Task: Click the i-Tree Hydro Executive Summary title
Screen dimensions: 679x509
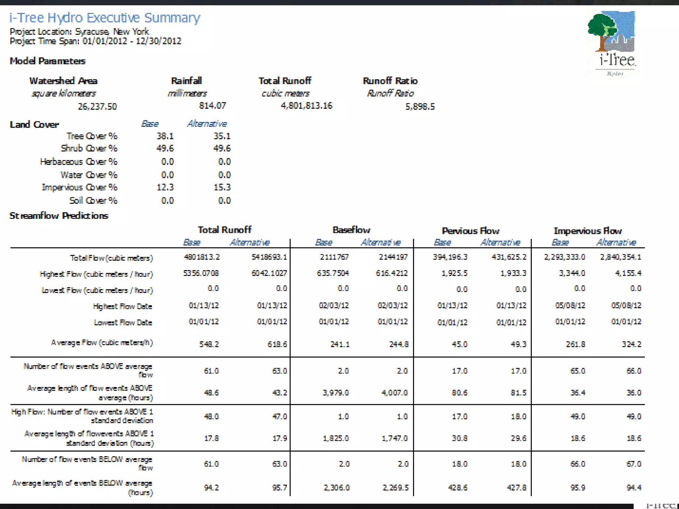Action: point(105,18)
